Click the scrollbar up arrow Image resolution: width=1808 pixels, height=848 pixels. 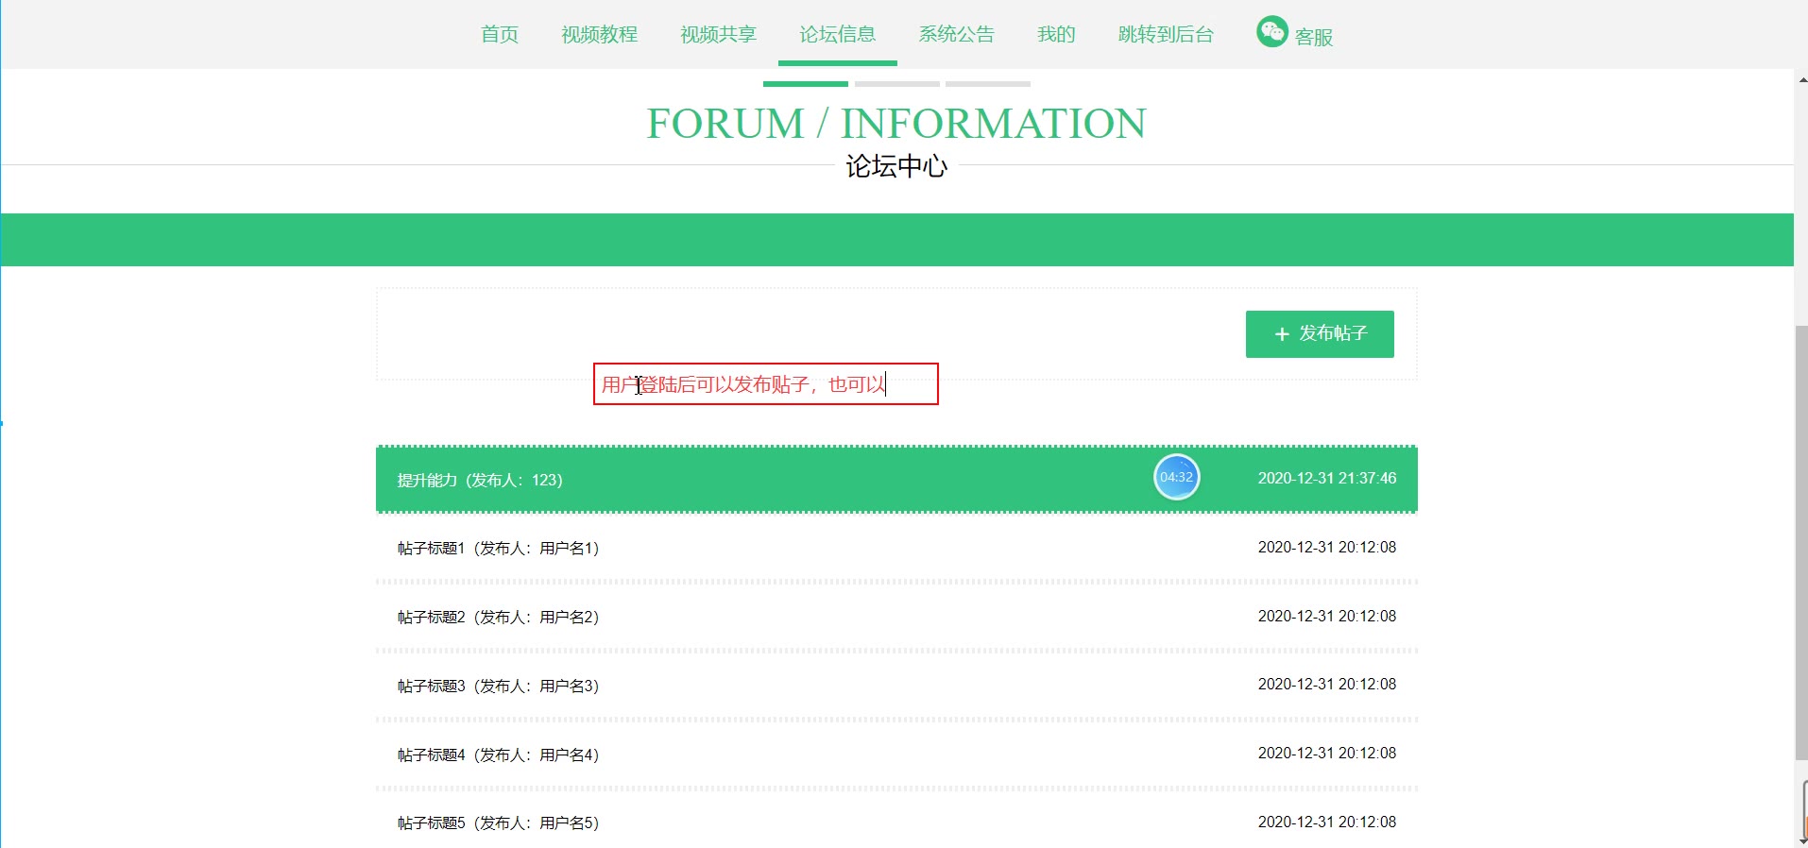[x=1801, y=80]
